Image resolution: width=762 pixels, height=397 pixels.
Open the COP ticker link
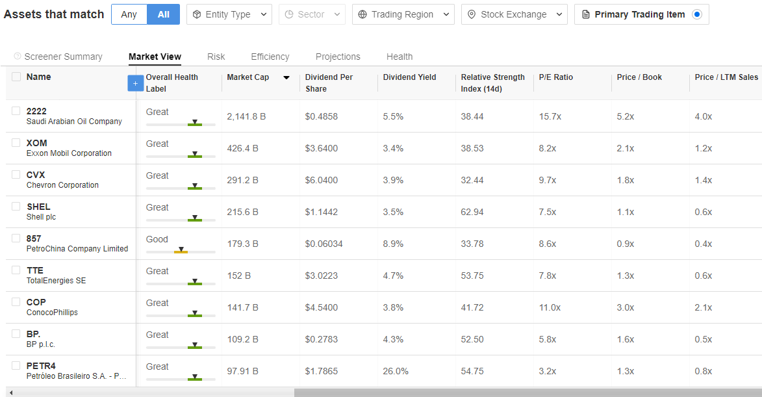[36, 302]
